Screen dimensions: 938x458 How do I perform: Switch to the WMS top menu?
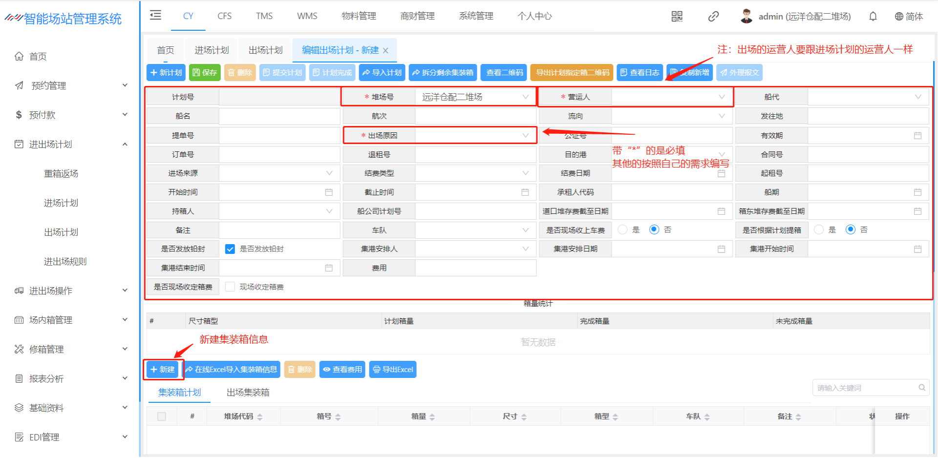point(307,16)
